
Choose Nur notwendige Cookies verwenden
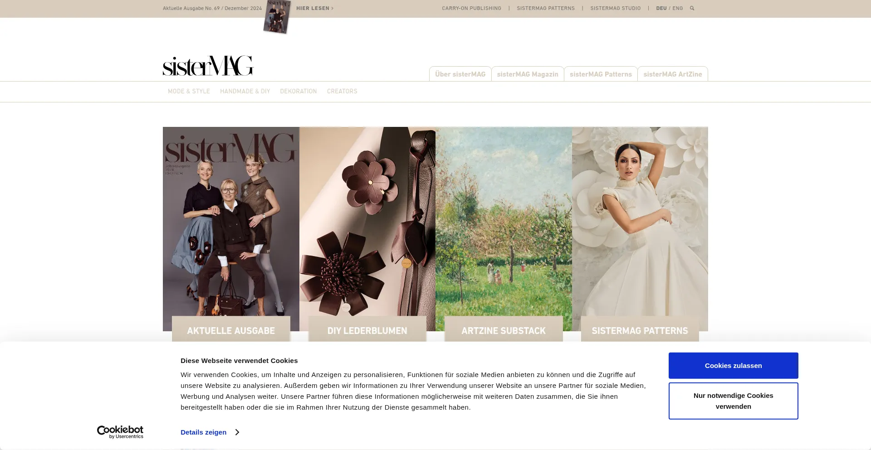(x=733, y=401)
